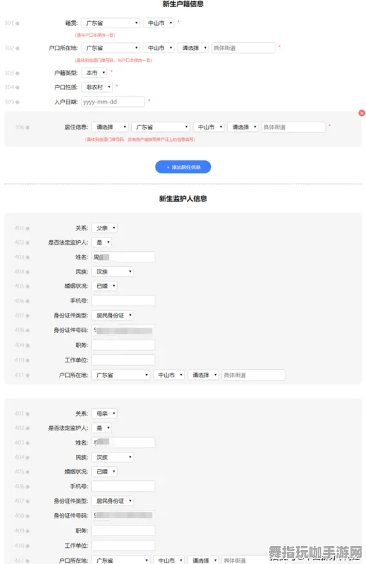Open the 婚姻状况 dropdown in 父亲 block
This screenshot has height=564, width=366.
coord(104,286)
